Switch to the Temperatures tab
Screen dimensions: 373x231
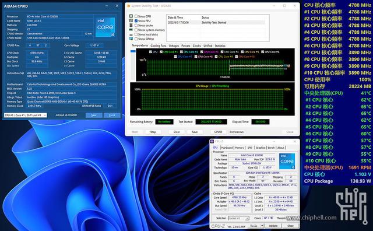tap(140, 45)
